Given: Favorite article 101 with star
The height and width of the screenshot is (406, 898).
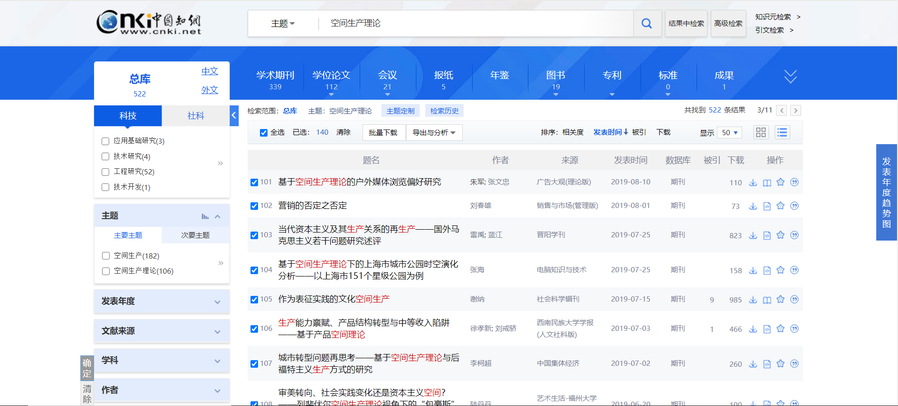Looking at the screenshot, I should pyautogui.click(x=780, y=182).
